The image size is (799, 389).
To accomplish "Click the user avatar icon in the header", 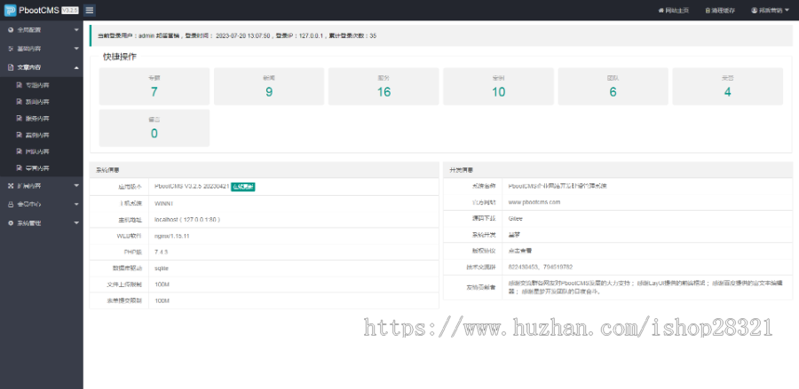I will tap(754, 10).
